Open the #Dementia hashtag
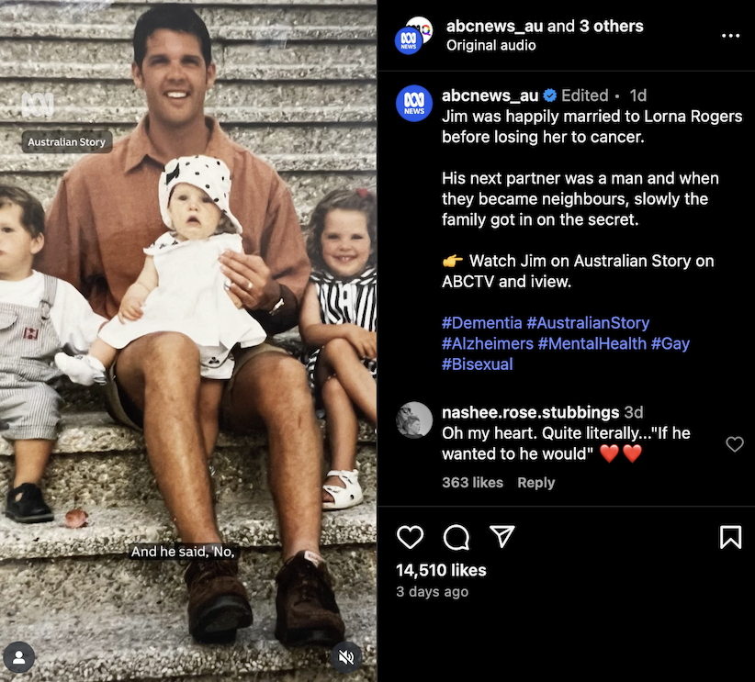The height and width of the screenshot is (682, 755). (481, 322)
